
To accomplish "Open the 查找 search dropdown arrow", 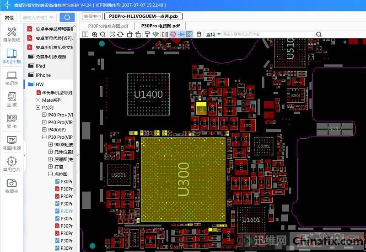I will pos(219,34).
